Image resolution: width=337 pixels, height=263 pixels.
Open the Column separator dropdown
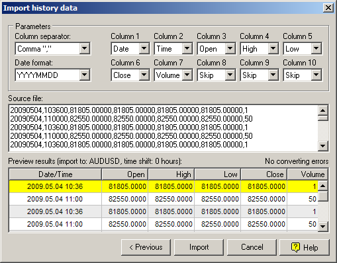(x=85, y=48)
